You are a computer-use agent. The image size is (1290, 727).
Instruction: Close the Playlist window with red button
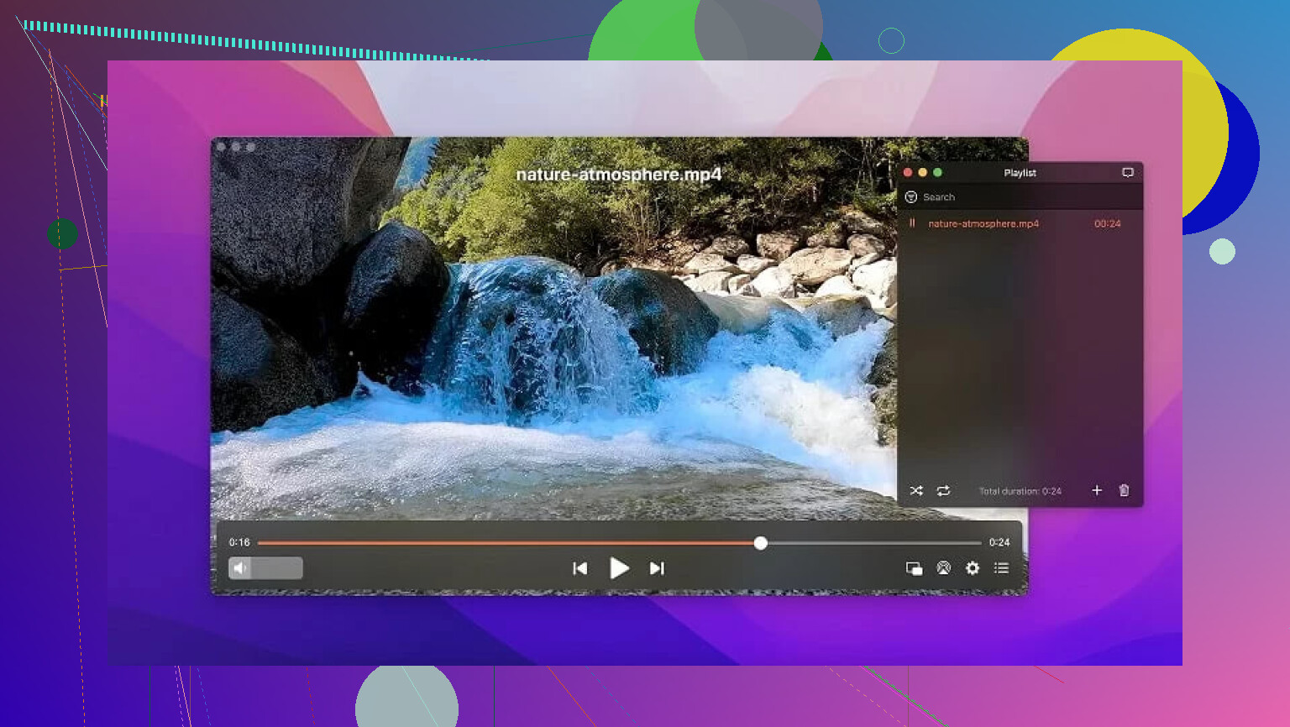coord(908,172)
